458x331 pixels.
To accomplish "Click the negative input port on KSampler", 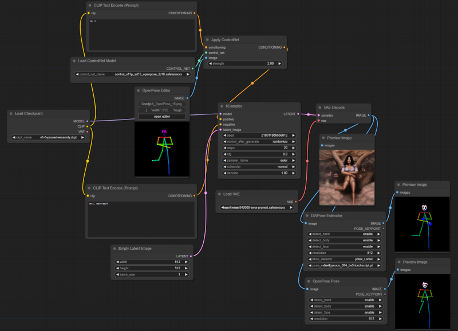I will coord(220,125).
